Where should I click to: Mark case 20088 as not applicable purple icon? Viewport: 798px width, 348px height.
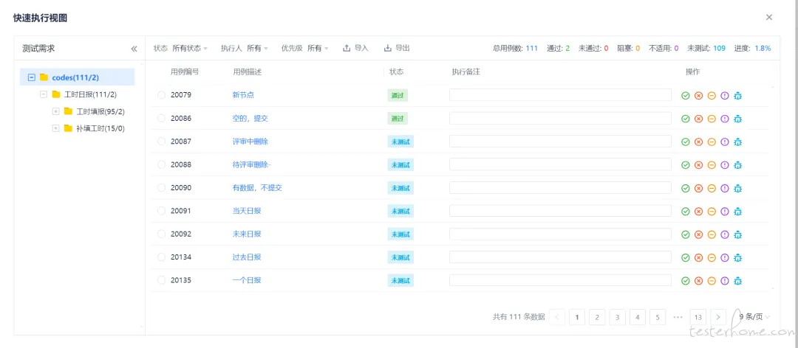click(725, 164)
